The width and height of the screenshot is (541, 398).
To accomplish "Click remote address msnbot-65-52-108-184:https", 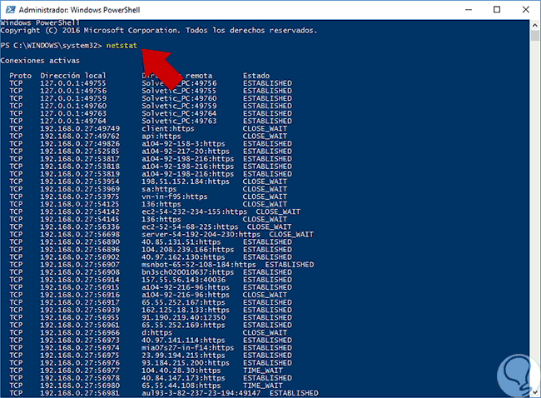I will click(199, 265).
